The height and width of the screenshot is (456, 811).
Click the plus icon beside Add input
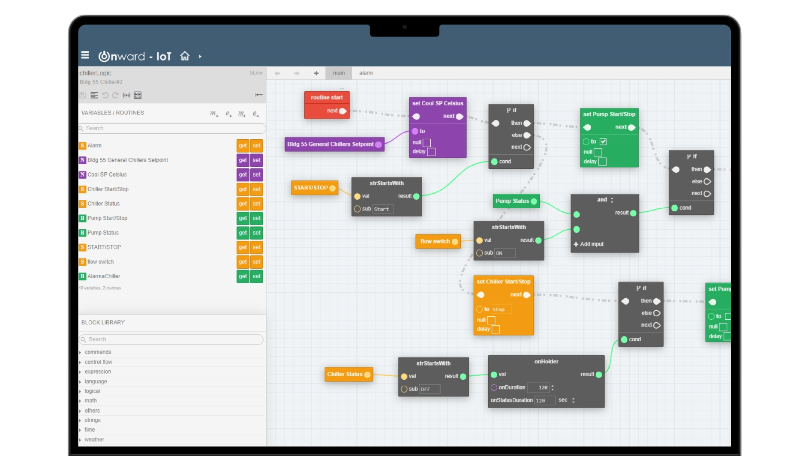(576, 244)
